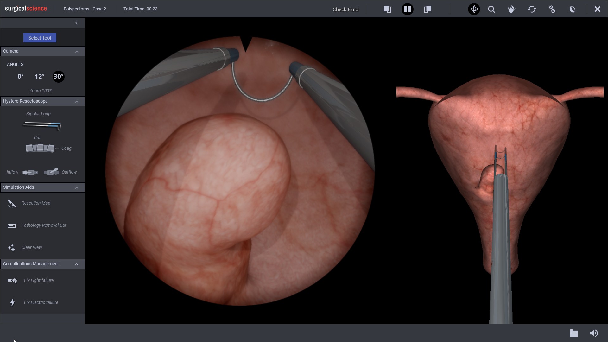Click Fix Electric failure lightning icon
608x342 pixels.
click(x=12, y=302)
